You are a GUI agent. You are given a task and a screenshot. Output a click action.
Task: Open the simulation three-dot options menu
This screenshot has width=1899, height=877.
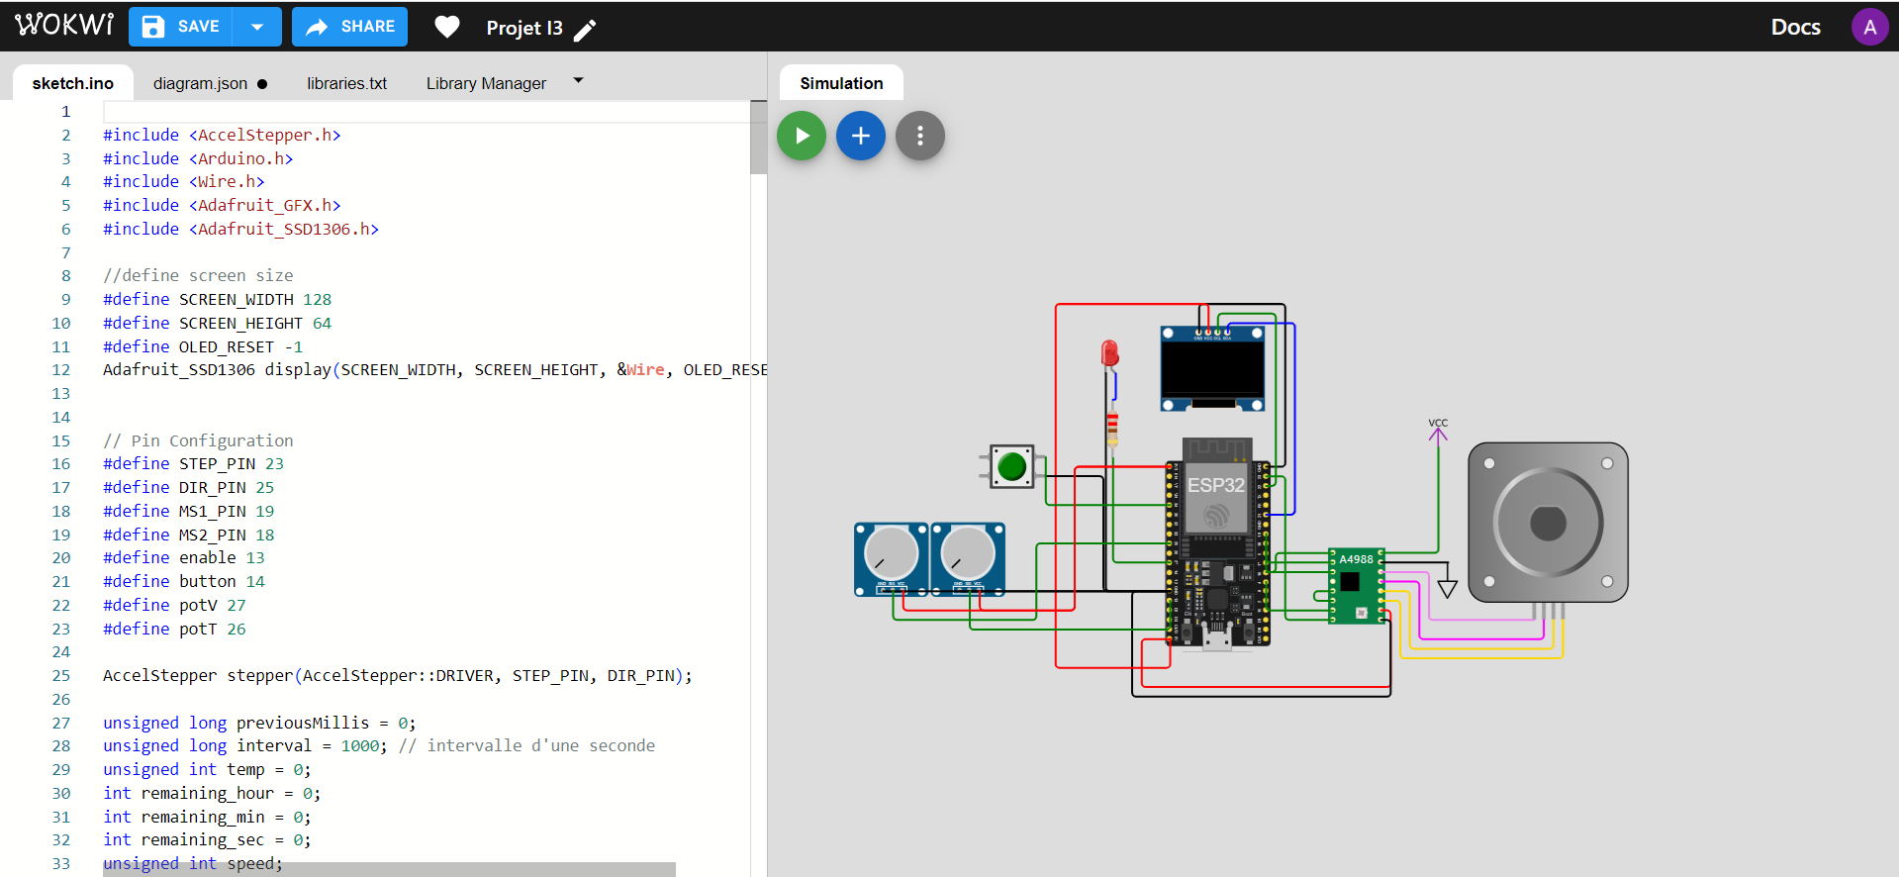919,136
